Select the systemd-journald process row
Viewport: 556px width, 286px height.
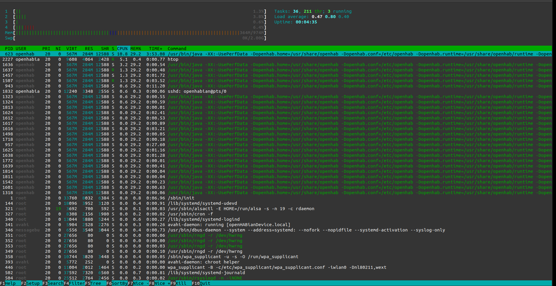pyautogui.click(x=276, y=273)
